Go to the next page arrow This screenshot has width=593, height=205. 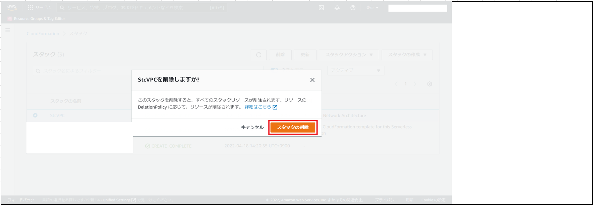415,84
